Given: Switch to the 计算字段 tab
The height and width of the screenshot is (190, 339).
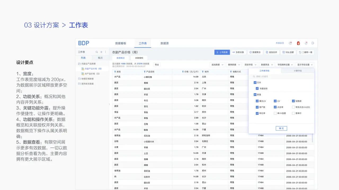Looking at the screenshot, I should (x=298, y=71).
